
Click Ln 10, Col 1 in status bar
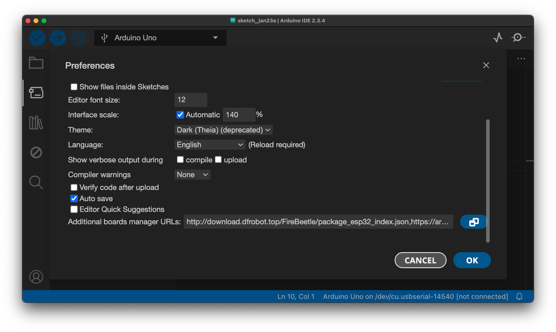click(x=296, y=296)
